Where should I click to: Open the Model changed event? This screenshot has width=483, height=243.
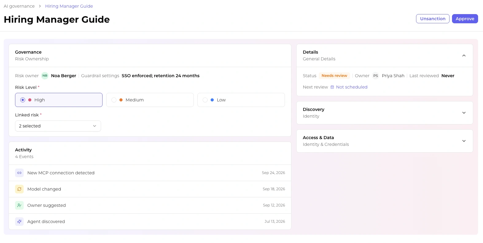150,189
